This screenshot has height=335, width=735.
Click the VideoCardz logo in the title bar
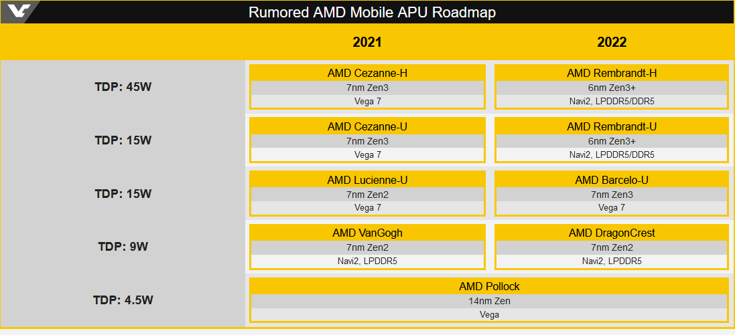pos(19,11)
